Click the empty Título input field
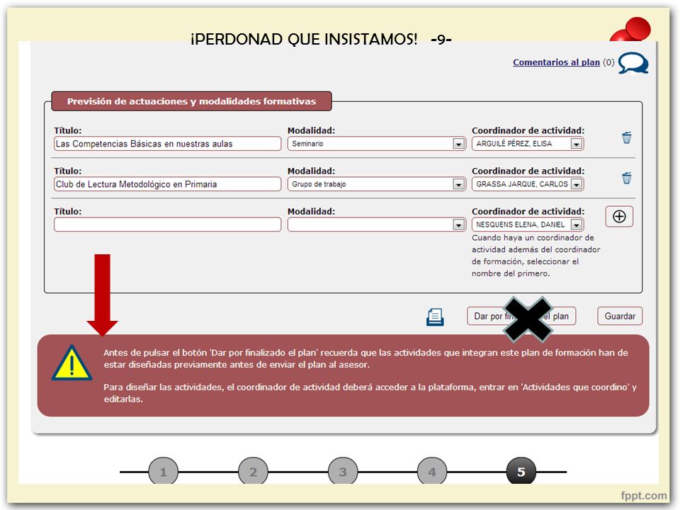The image size is (680, 510). coord(167,225)
